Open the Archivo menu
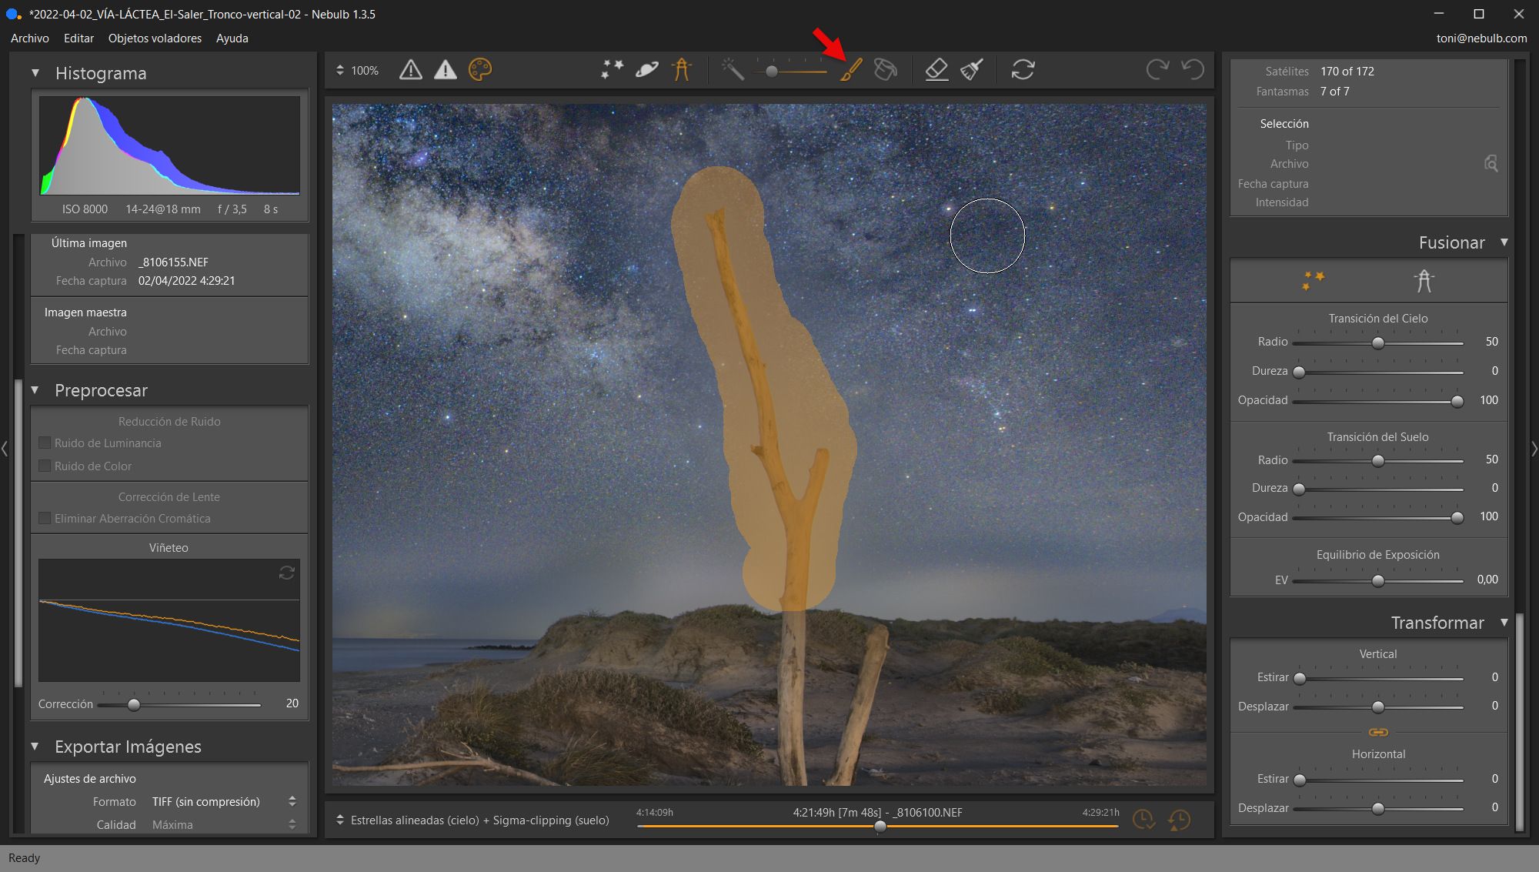 click(30, 38)
